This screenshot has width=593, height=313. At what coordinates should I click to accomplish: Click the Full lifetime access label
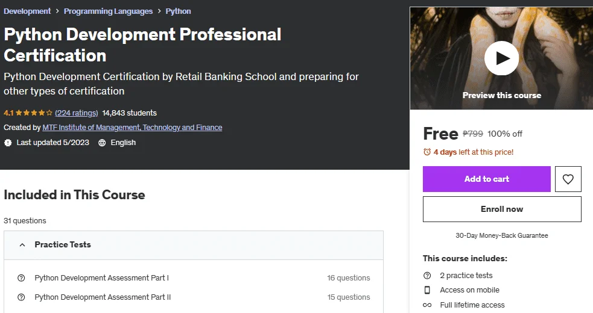(x=472, y=305)
